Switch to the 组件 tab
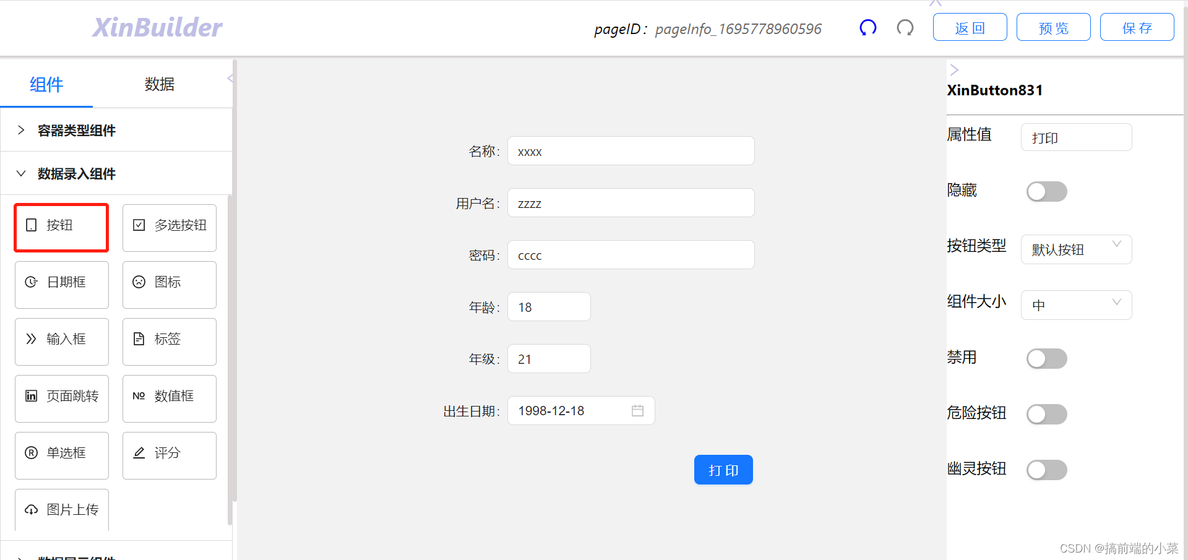This screenshot has height=560, width=1188. [x=46, y=84]
